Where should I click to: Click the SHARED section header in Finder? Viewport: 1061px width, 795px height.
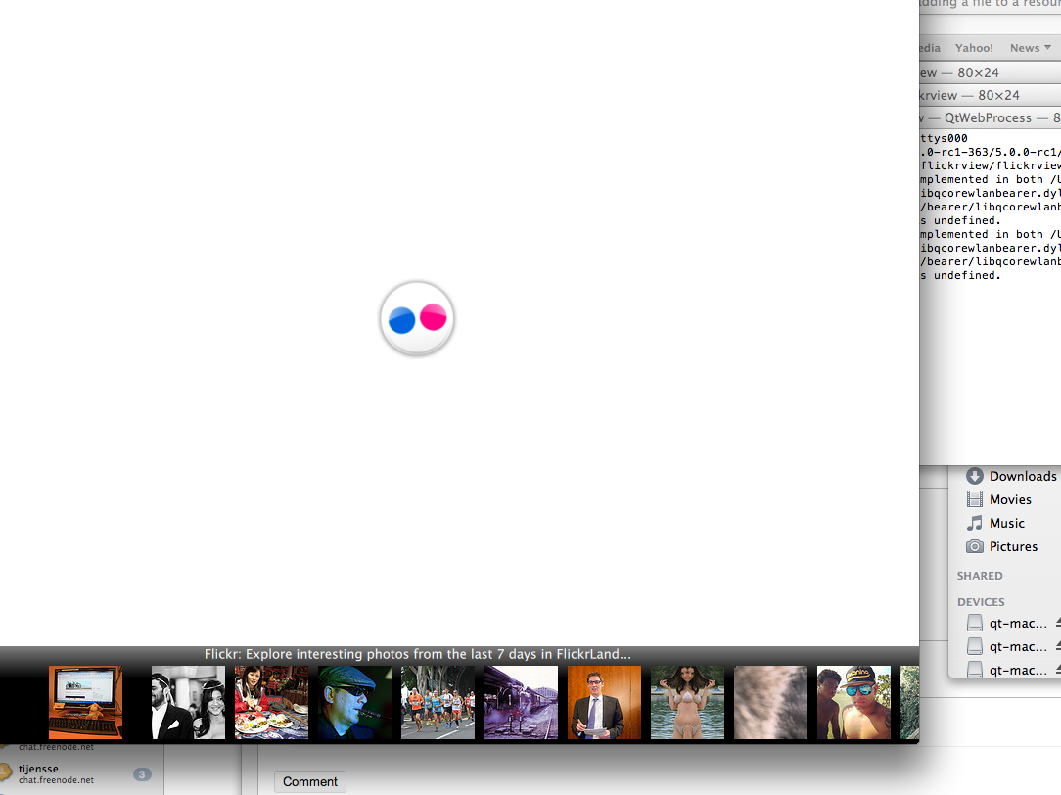click(980, 576)
